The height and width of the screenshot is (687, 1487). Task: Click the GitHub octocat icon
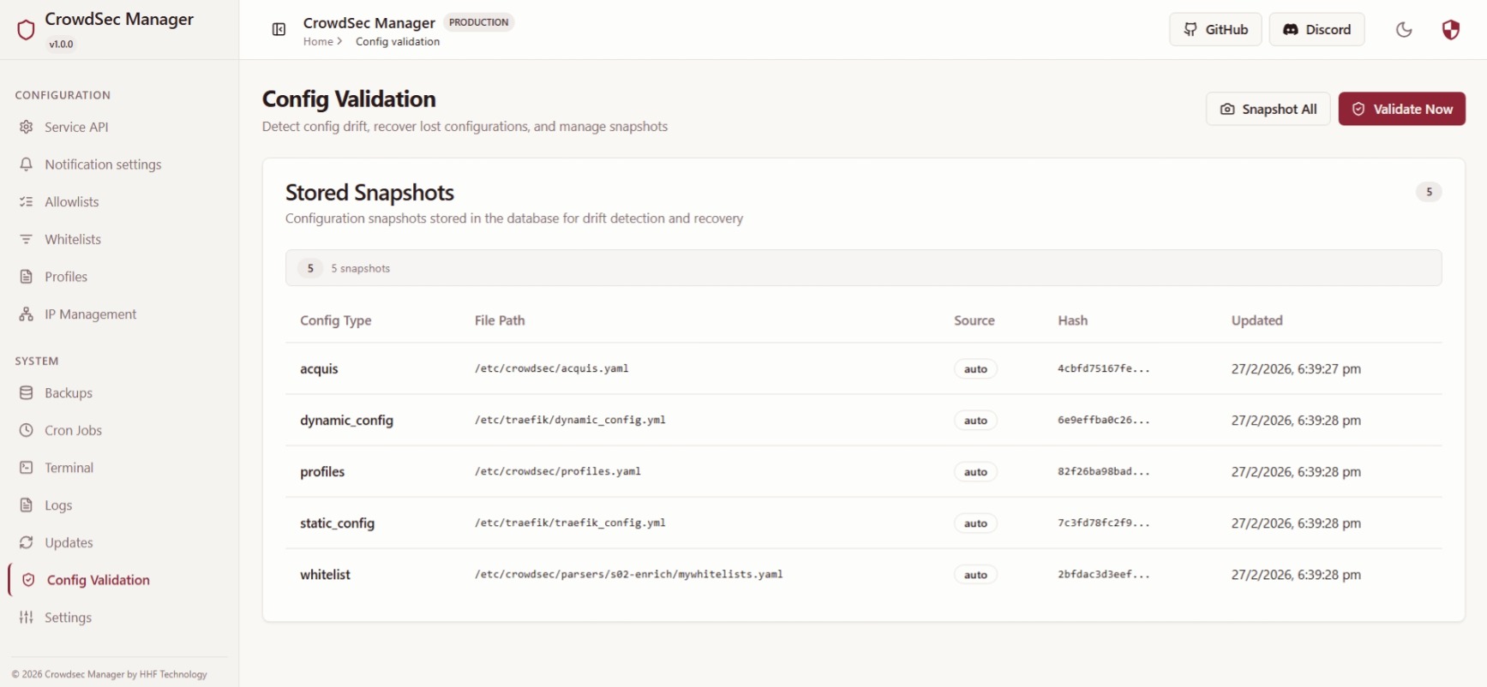(1190, 29)
